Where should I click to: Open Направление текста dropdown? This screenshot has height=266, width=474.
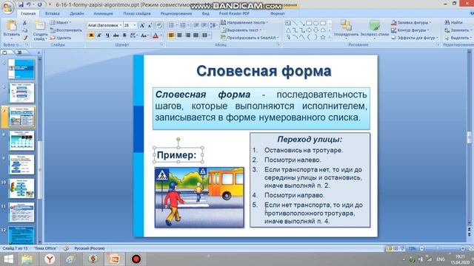(x=244, y=23)
